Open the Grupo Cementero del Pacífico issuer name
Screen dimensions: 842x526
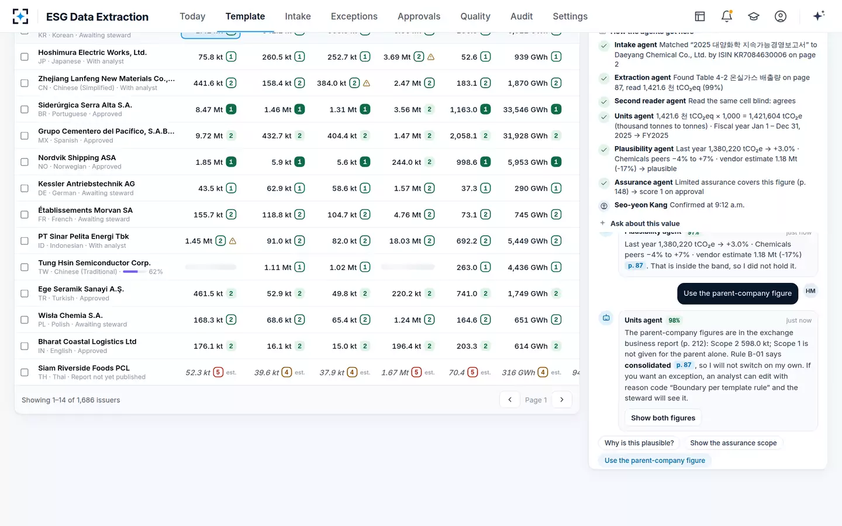(x=106, y=131)
